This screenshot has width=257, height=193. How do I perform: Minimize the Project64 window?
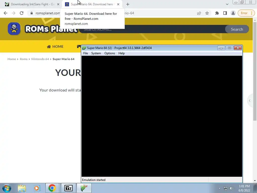click(221, 48)
